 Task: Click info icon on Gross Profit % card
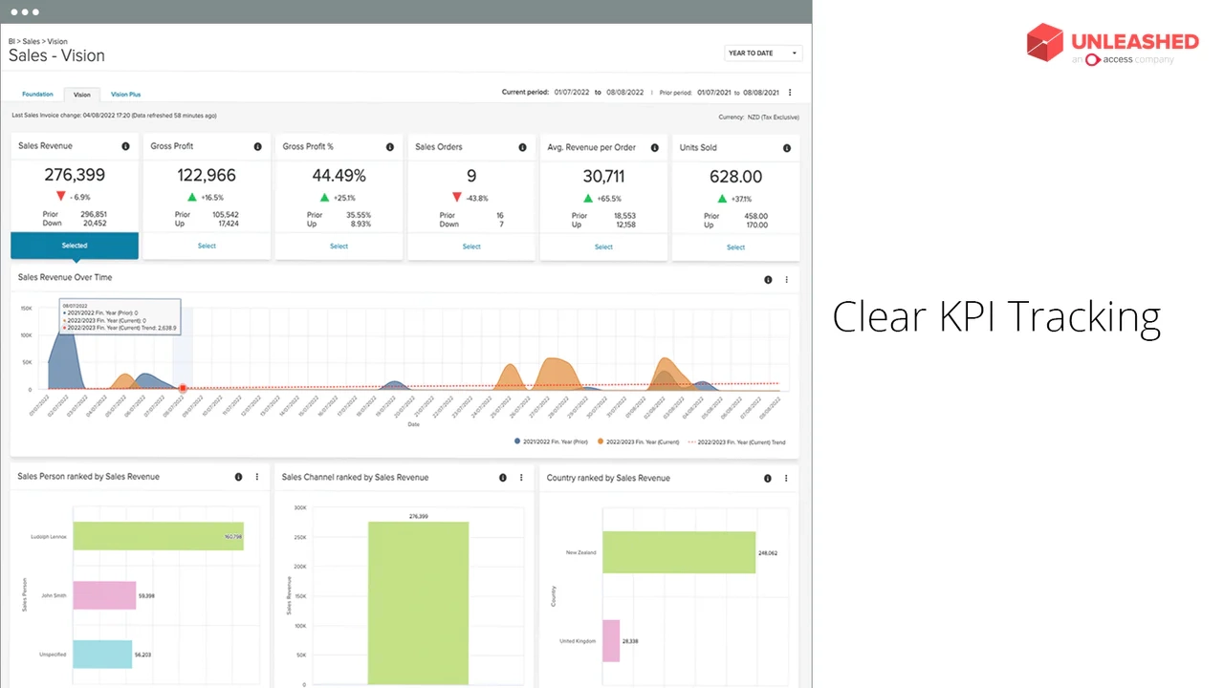pos(389,147)
